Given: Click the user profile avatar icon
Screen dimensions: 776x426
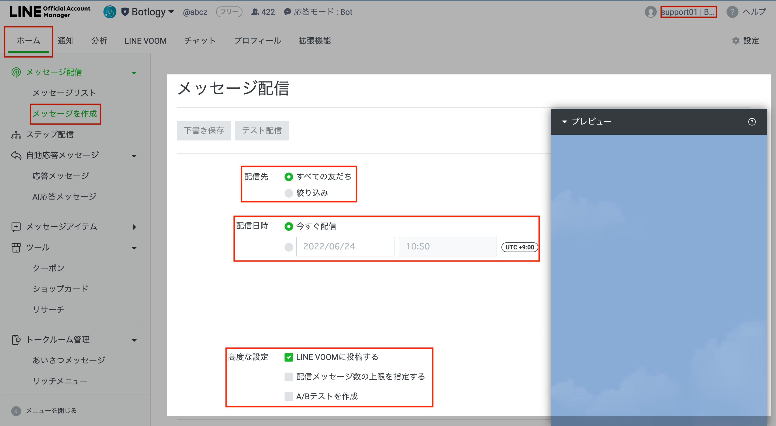Looking at the screenshot, I should point(650,12).
